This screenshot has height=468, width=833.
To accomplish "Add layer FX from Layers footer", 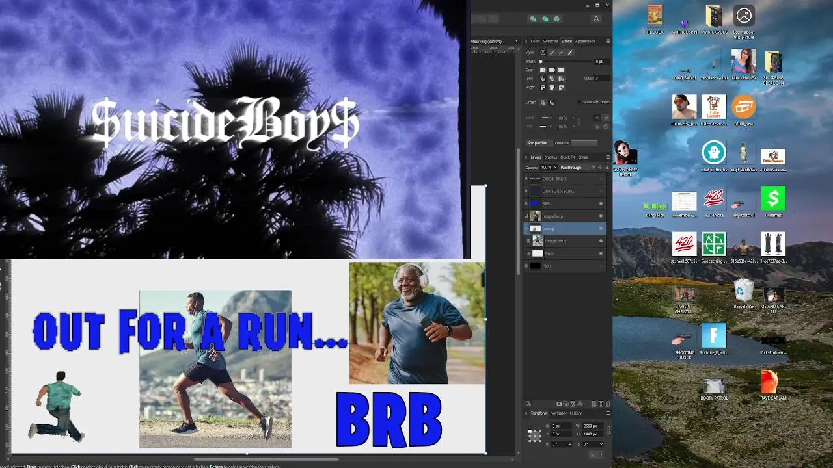I will (x=573, y=404).
